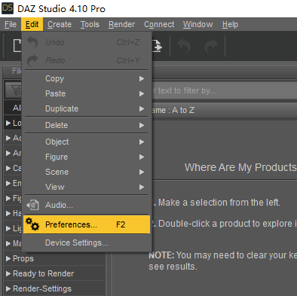Open the Render menu
Viewport: 297px width, 296px height.
pyautogui.click(x=121, y=24)
